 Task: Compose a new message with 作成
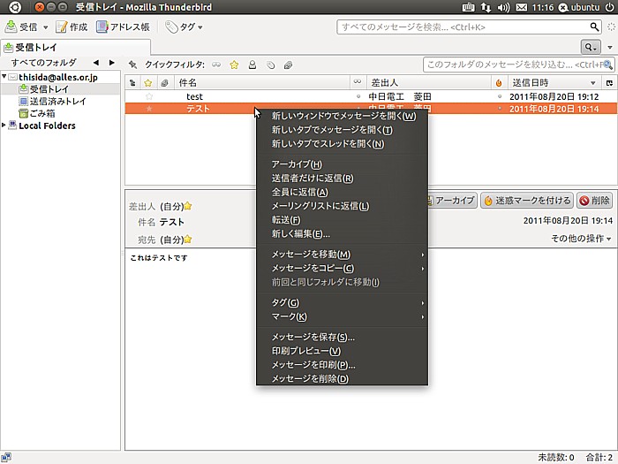point(72,27)
